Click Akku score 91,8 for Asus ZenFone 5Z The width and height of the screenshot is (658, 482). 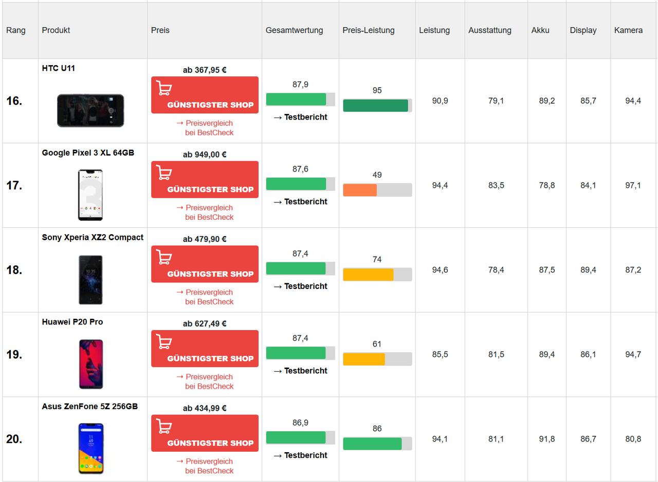547,439
